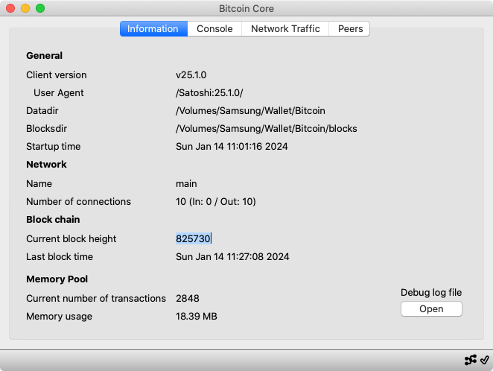Click the Number of connections label
Viewport: 493px width, 371px height.
coord(79,202)
